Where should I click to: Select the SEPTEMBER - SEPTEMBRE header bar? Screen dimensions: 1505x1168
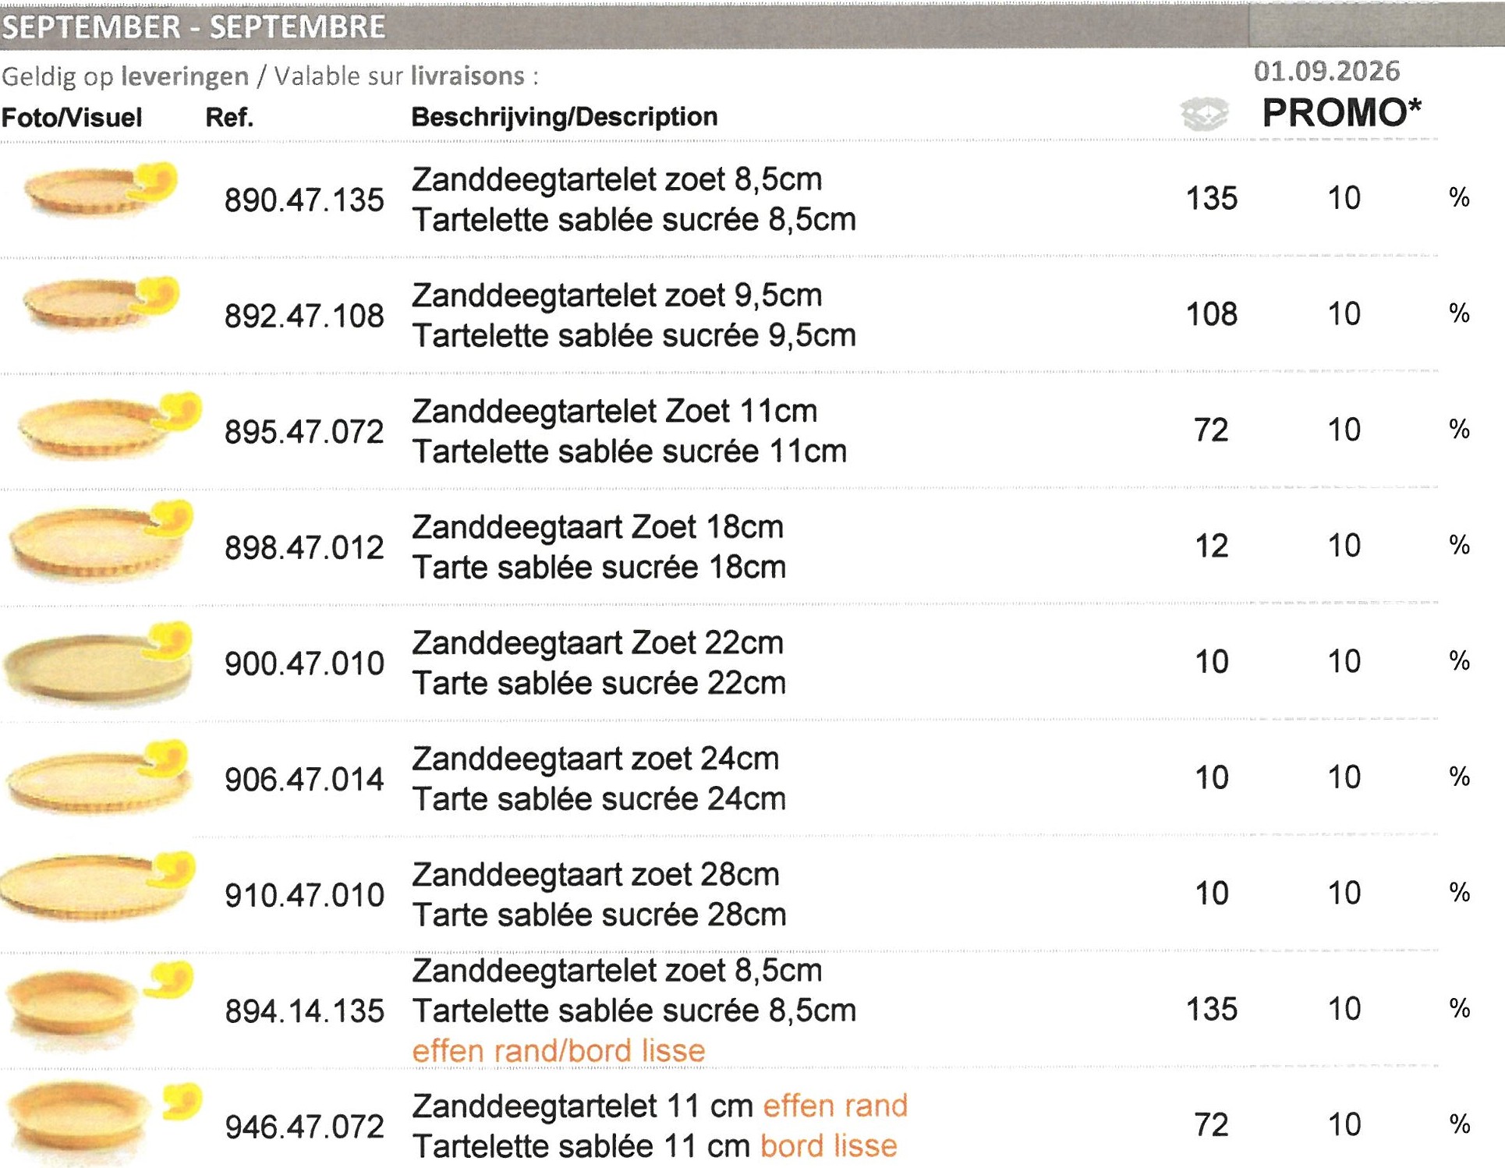point(752,27)
